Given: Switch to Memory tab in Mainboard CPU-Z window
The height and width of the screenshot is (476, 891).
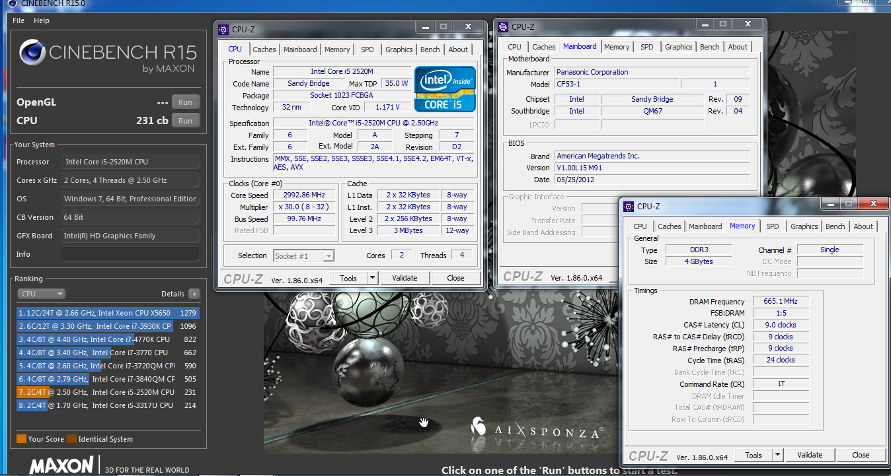Looking at the screenshot, I should [x=617, y=47].
